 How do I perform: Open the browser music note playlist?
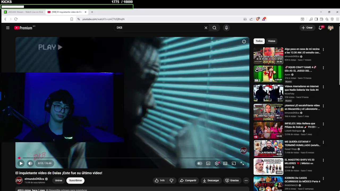tap(311, 19)
